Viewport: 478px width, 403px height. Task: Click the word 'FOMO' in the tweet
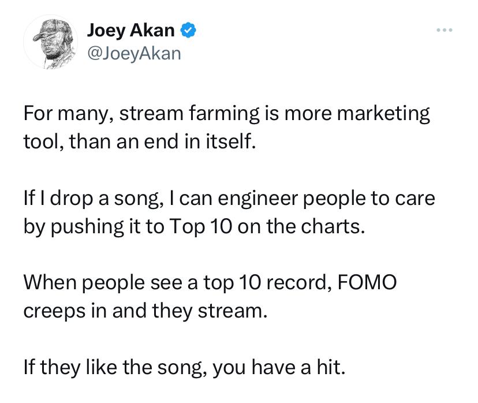coord(367,282)
